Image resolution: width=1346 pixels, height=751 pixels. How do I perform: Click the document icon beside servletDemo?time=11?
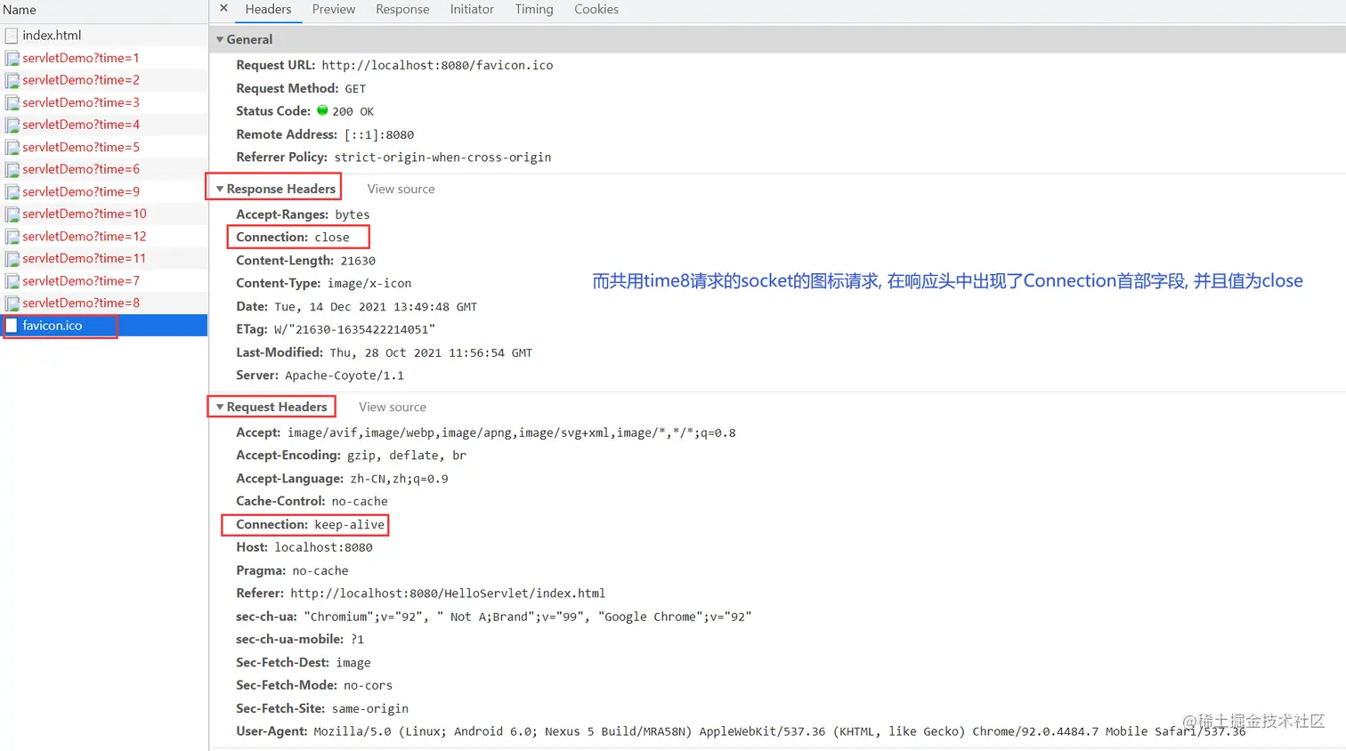pyautogui.click(x=12, y=258)
